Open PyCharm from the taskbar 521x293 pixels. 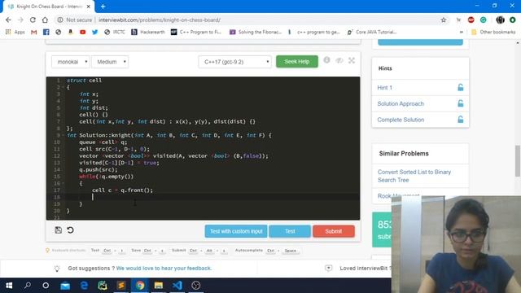[x=103, y=286]
